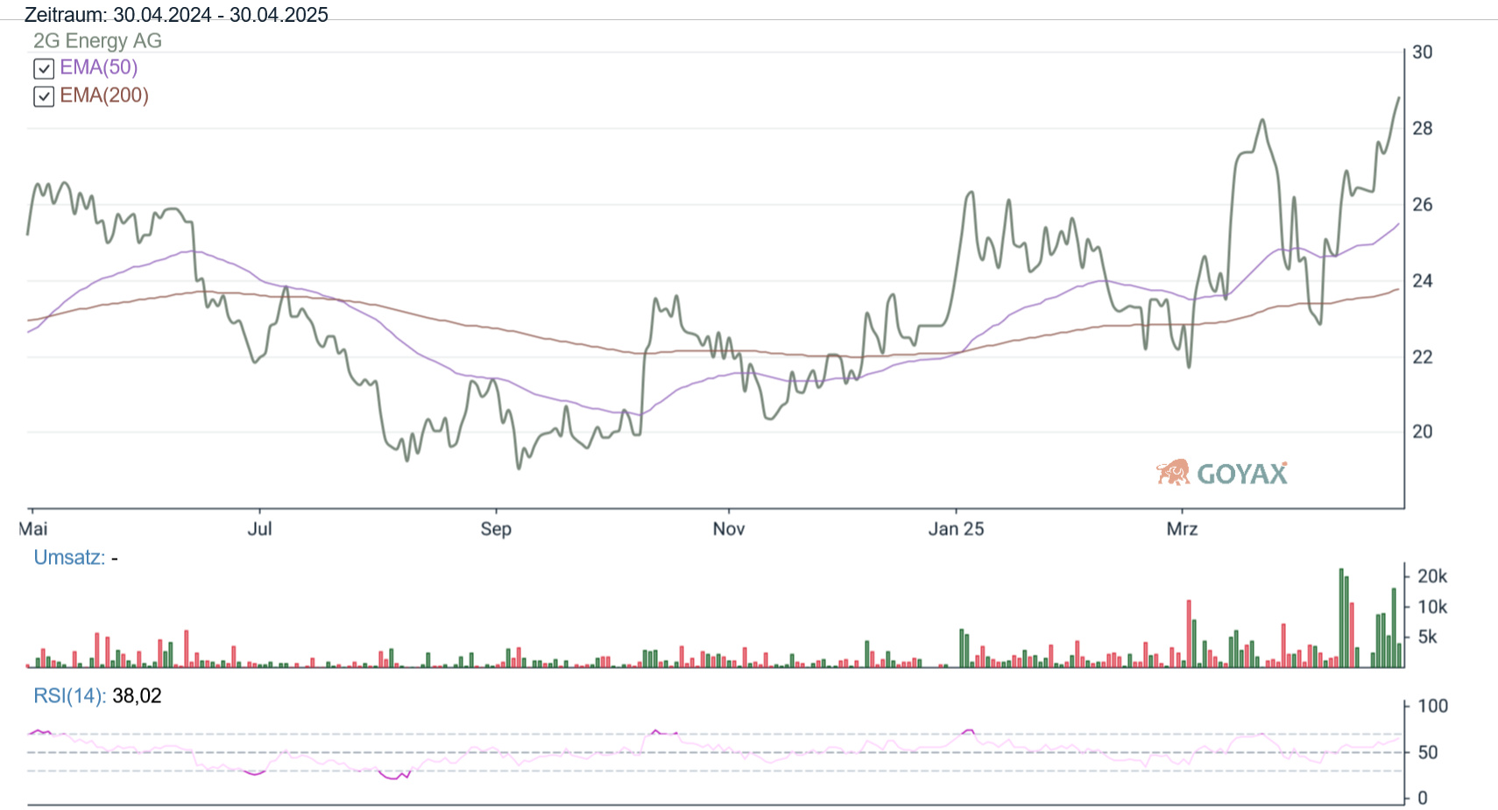1498x810 pixels.
Task: Click the RSI axis value 100
Action: [1433, 706]
